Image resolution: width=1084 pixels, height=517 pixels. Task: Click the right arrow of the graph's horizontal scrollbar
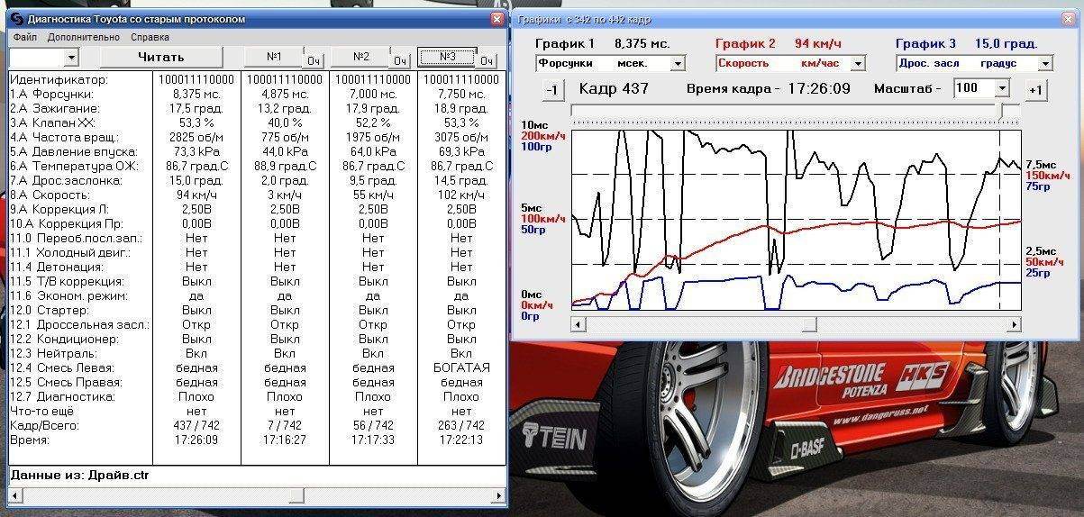pos(1015,324)
